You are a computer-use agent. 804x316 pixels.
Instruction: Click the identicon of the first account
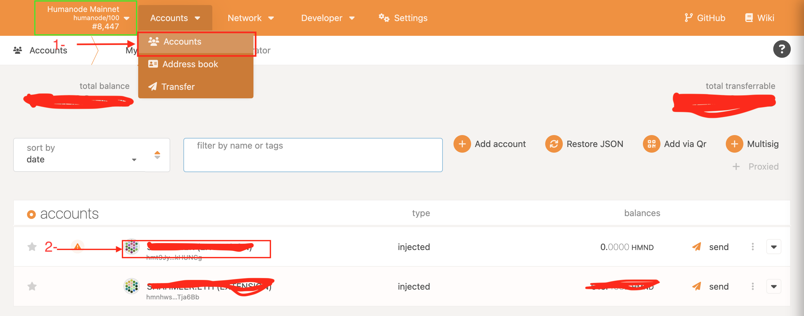click(132, 247)
